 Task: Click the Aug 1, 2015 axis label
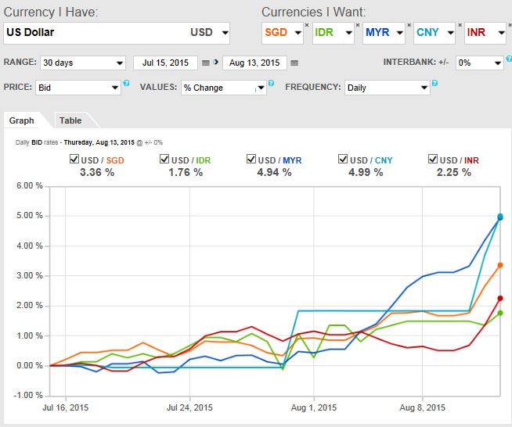(314, 407)
